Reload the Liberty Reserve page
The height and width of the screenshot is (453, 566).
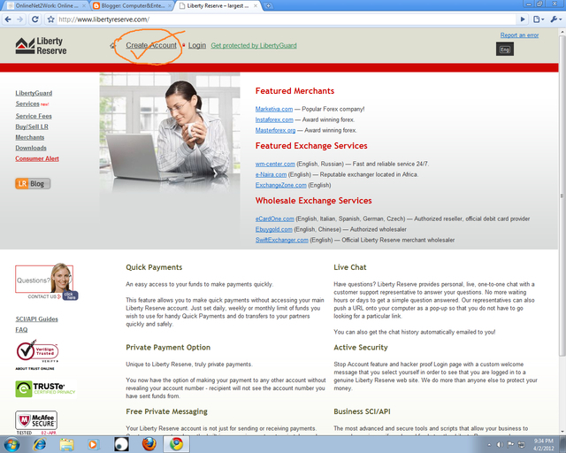click(35, 19)
